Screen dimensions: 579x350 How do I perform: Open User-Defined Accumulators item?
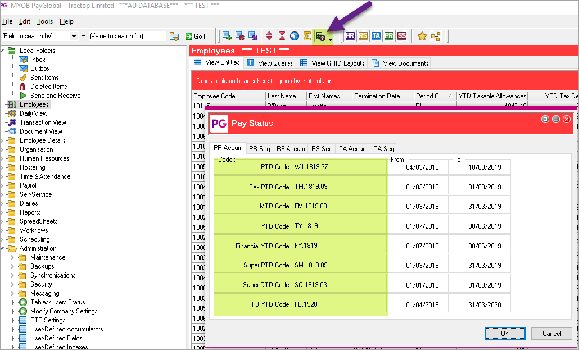[x=66, y=329]
